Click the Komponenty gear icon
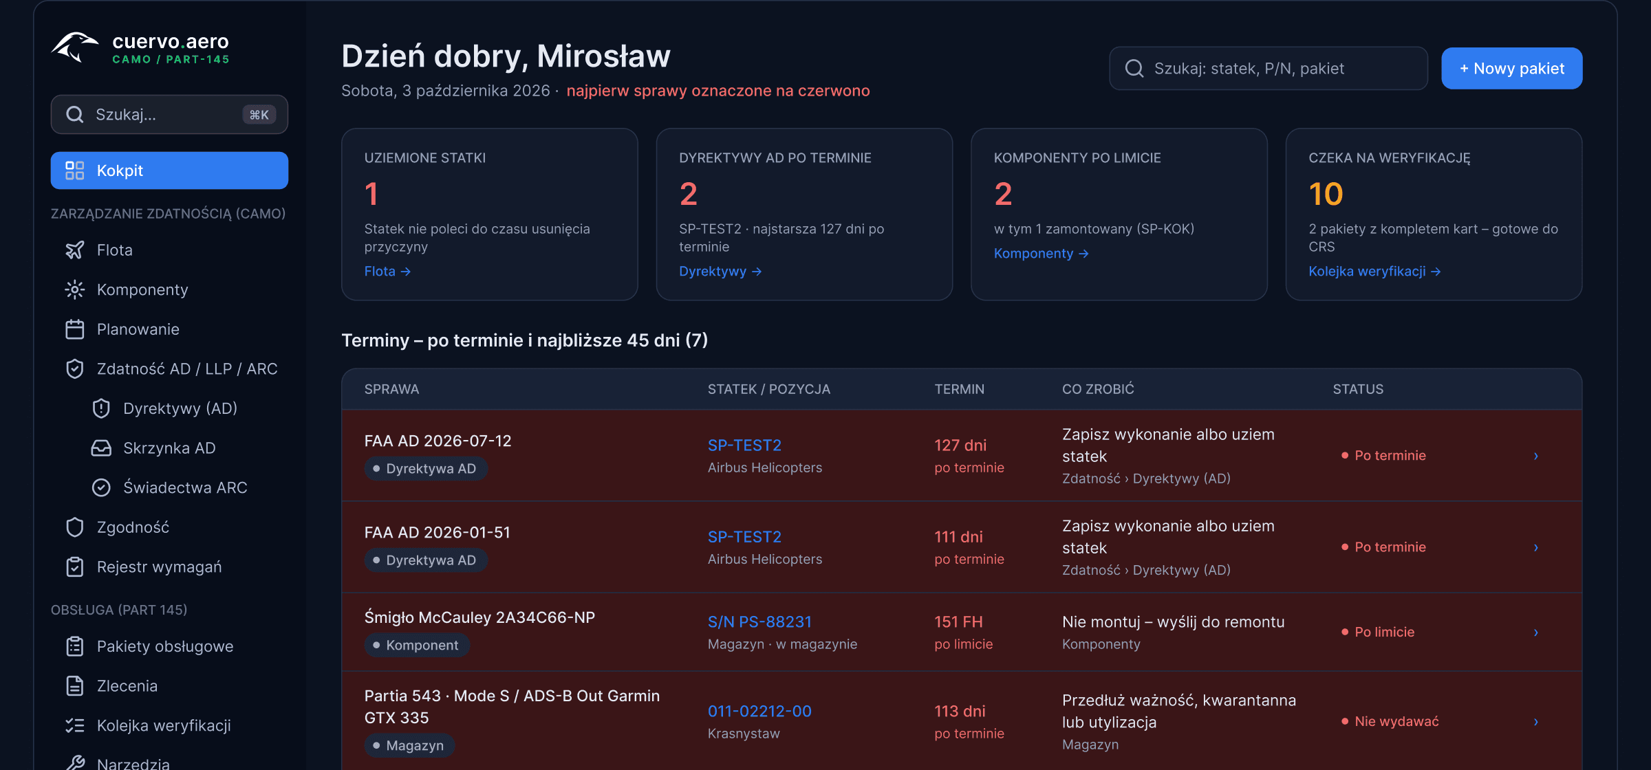Screen dimensions: 1651x770 (x=74, y=290)
